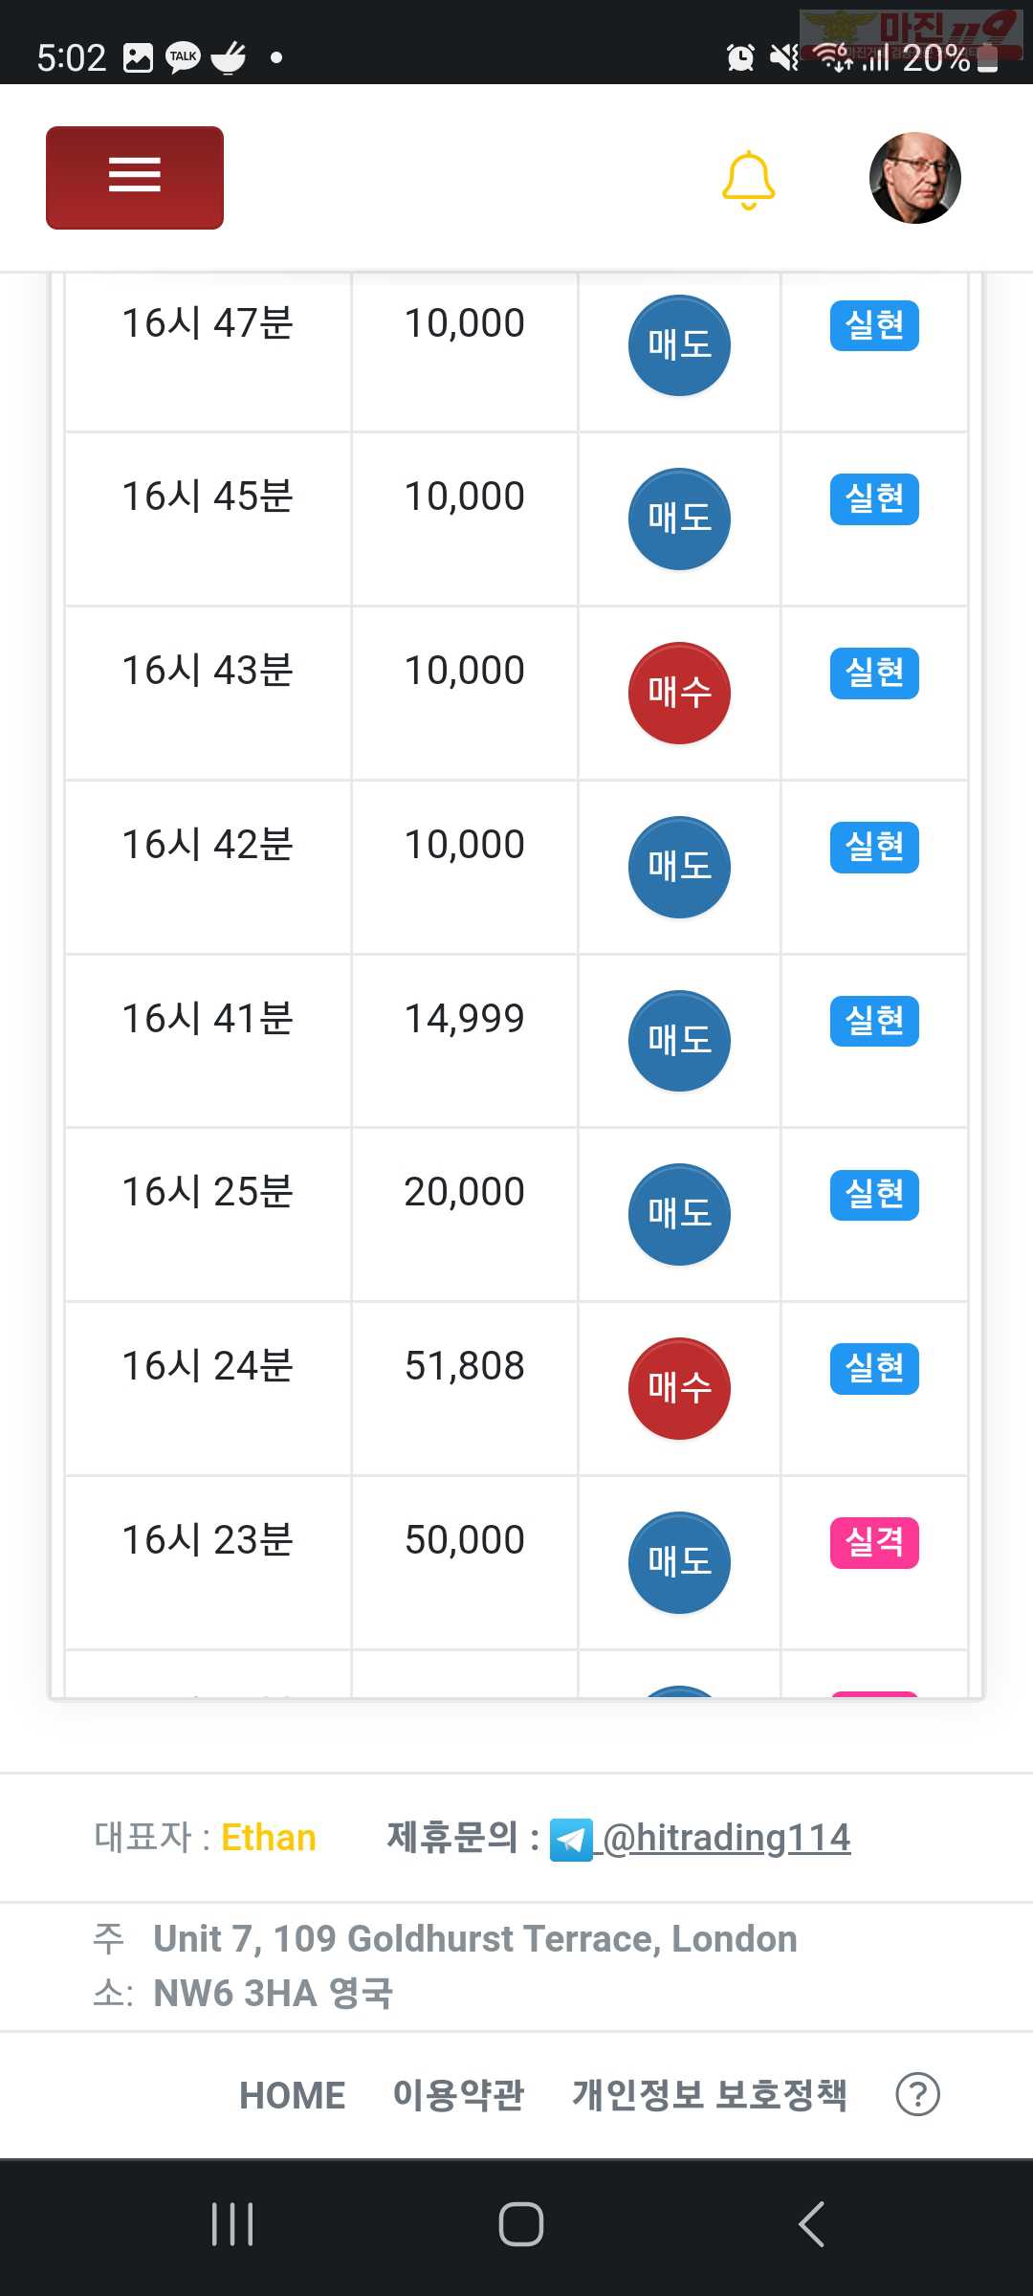Tap Android back navigation arrow
Image resolution: width=1033 pixels, height=2296 pixels.
pos(811,2223)
